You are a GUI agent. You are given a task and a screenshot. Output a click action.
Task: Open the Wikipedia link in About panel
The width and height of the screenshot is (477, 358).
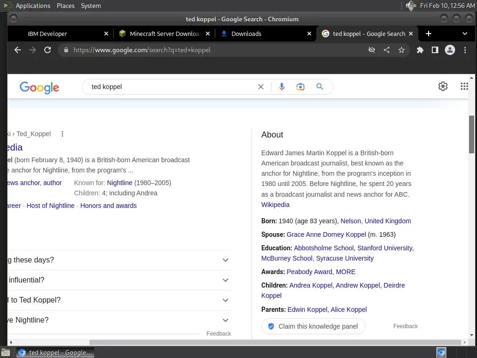tap(275, 205)
